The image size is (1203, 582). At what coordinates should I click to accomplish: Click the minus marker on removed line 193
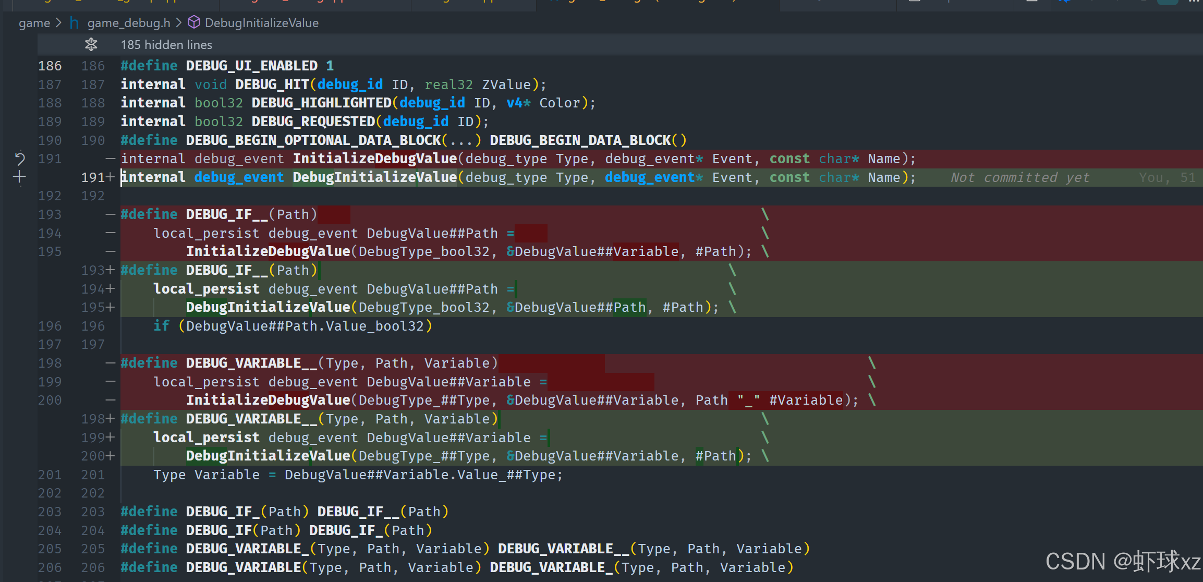point(110,214)
